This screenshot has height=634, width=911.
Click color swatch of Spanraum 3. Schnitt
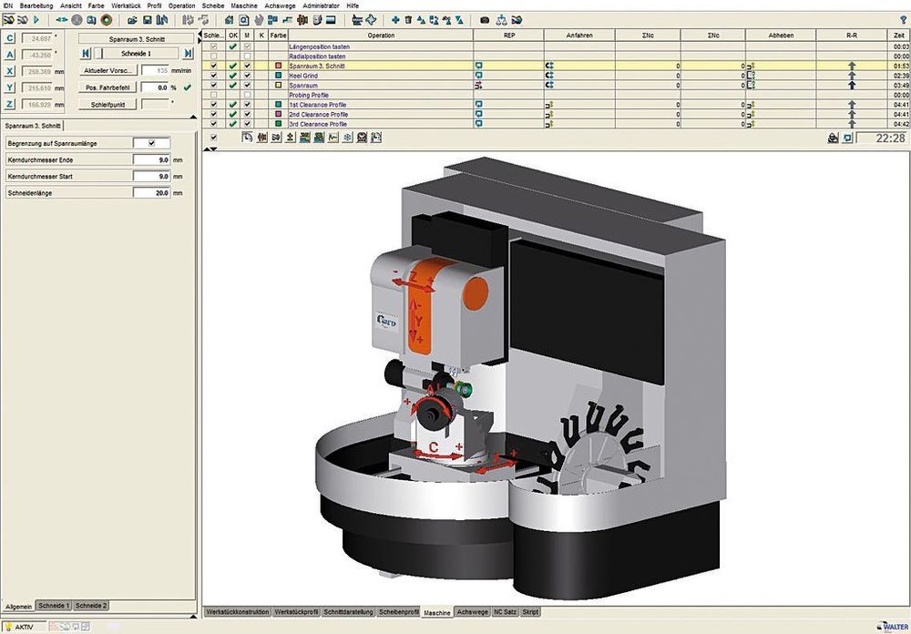click(x=279, y=66)
